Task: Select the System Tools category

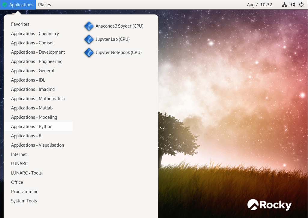Action: coord(38,201)
